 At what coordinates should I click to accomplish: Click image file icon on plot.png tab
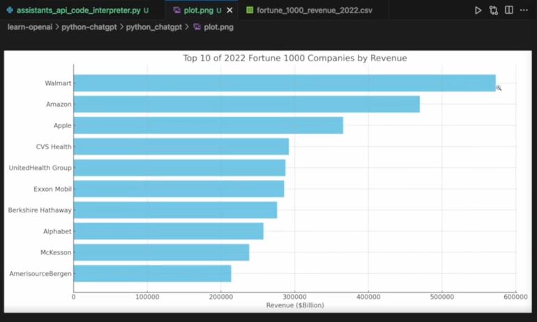tap(176, 10)
